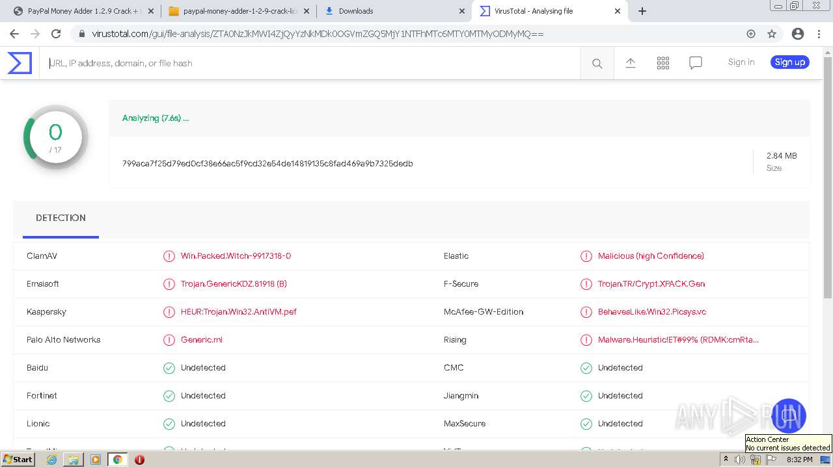Viewport: 833px width, 468px height.
Task: Open Chrome taskbar icon
Action: coord(117,460)
